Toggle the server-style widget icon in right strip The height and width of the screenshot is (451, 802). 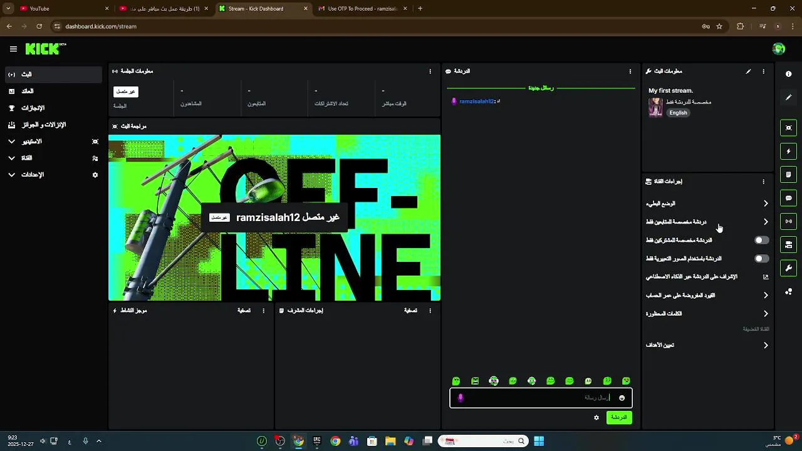coord(788,245)
